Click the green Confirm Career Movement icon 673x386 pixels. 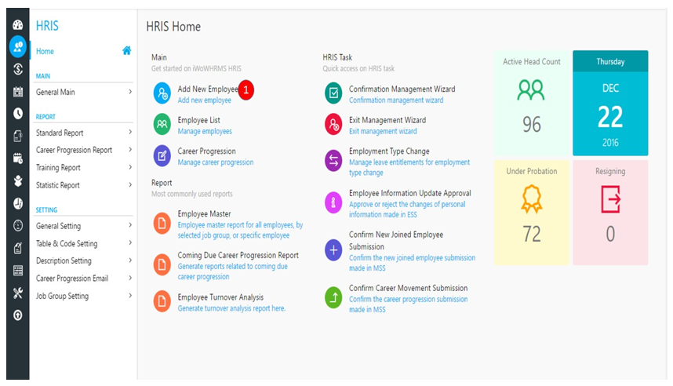333,297
